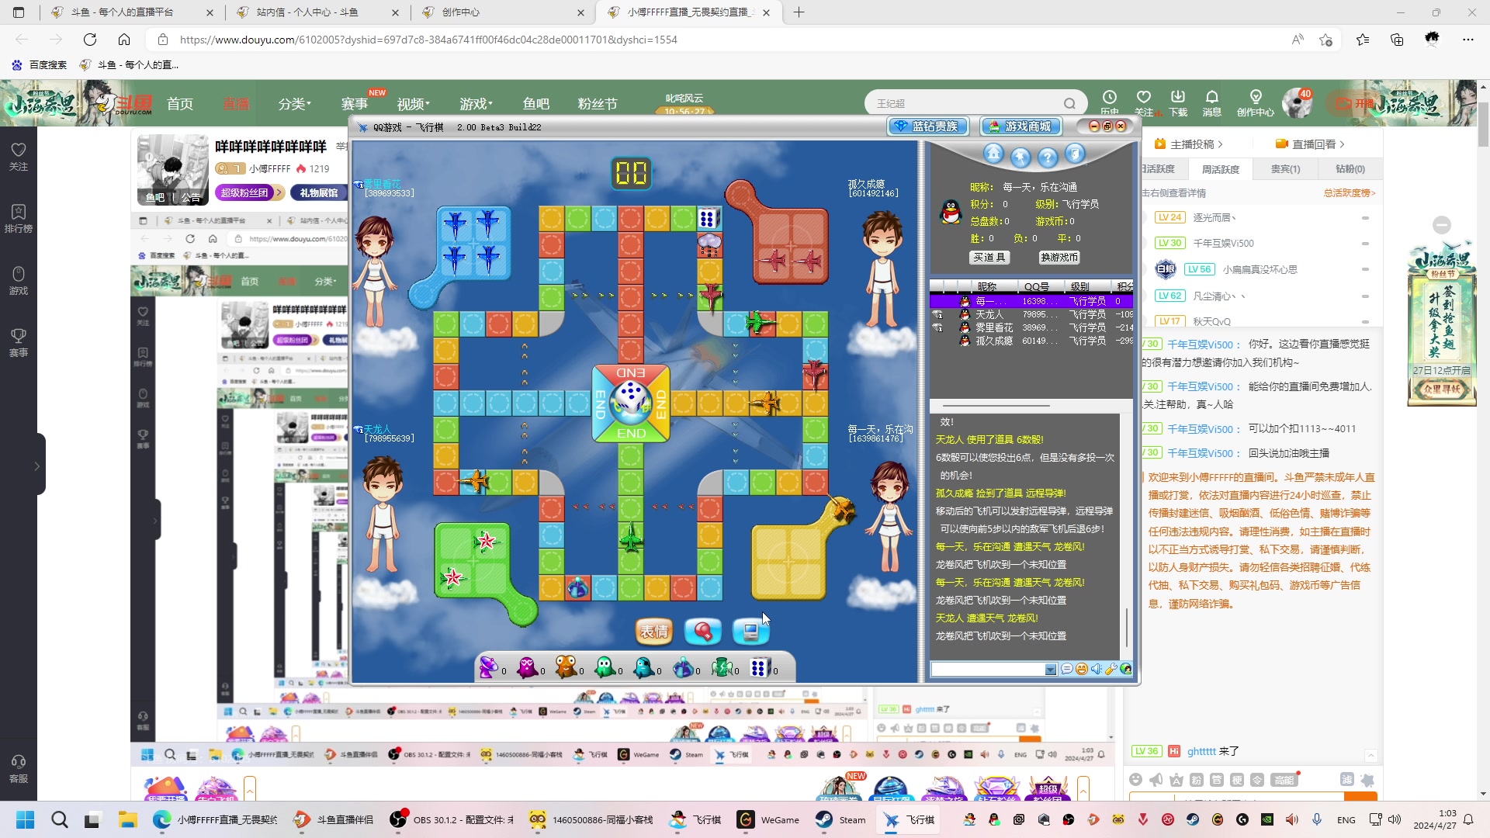This screenshot has width=1490, height=838.
Task: Open WeGame from the taskbar
Action: point(768,819)
